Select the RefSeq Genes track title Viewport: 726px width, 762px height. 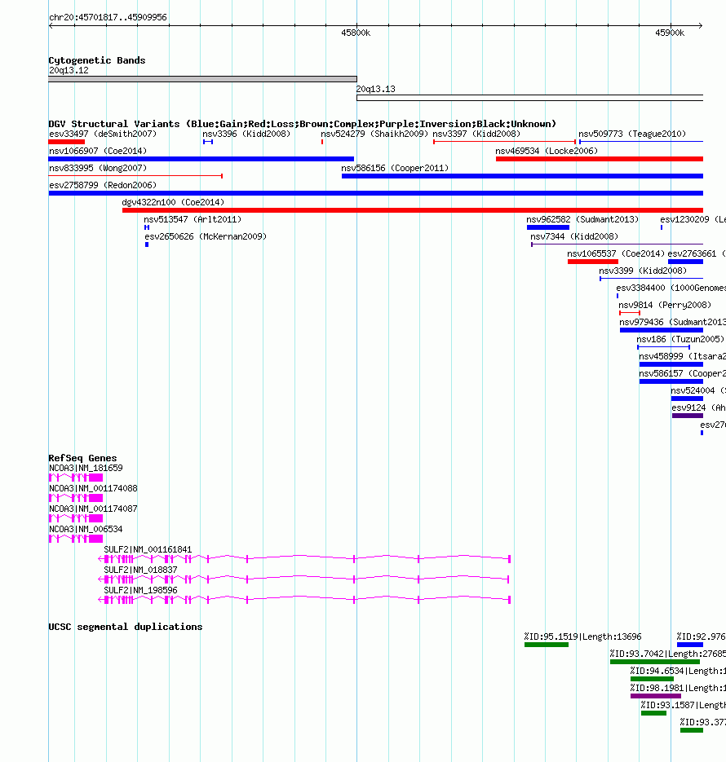(82, 458)
